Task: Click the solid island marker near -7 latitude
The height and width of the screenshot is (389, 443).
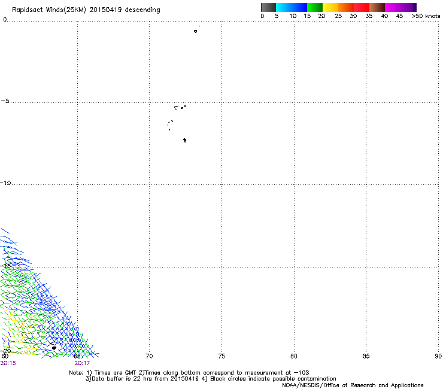Action: point(184,140)
